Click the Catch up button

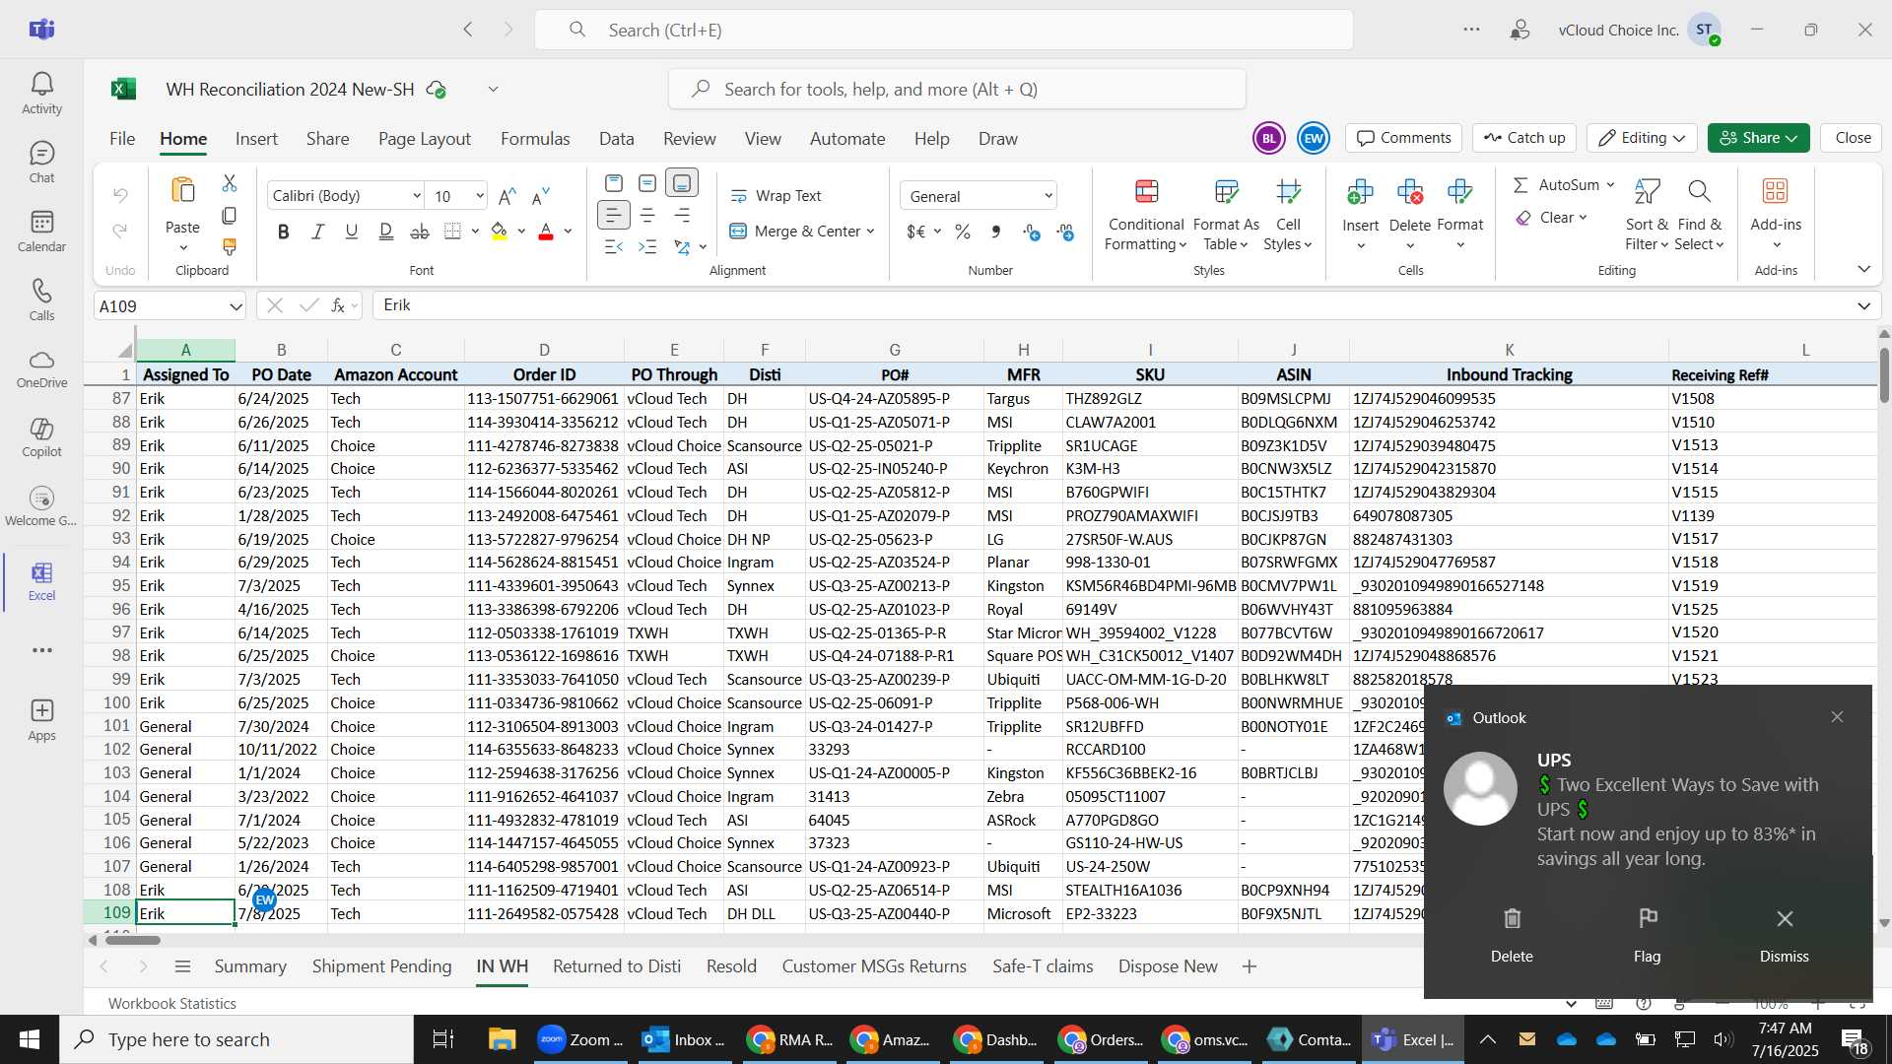click(1524, 138)
